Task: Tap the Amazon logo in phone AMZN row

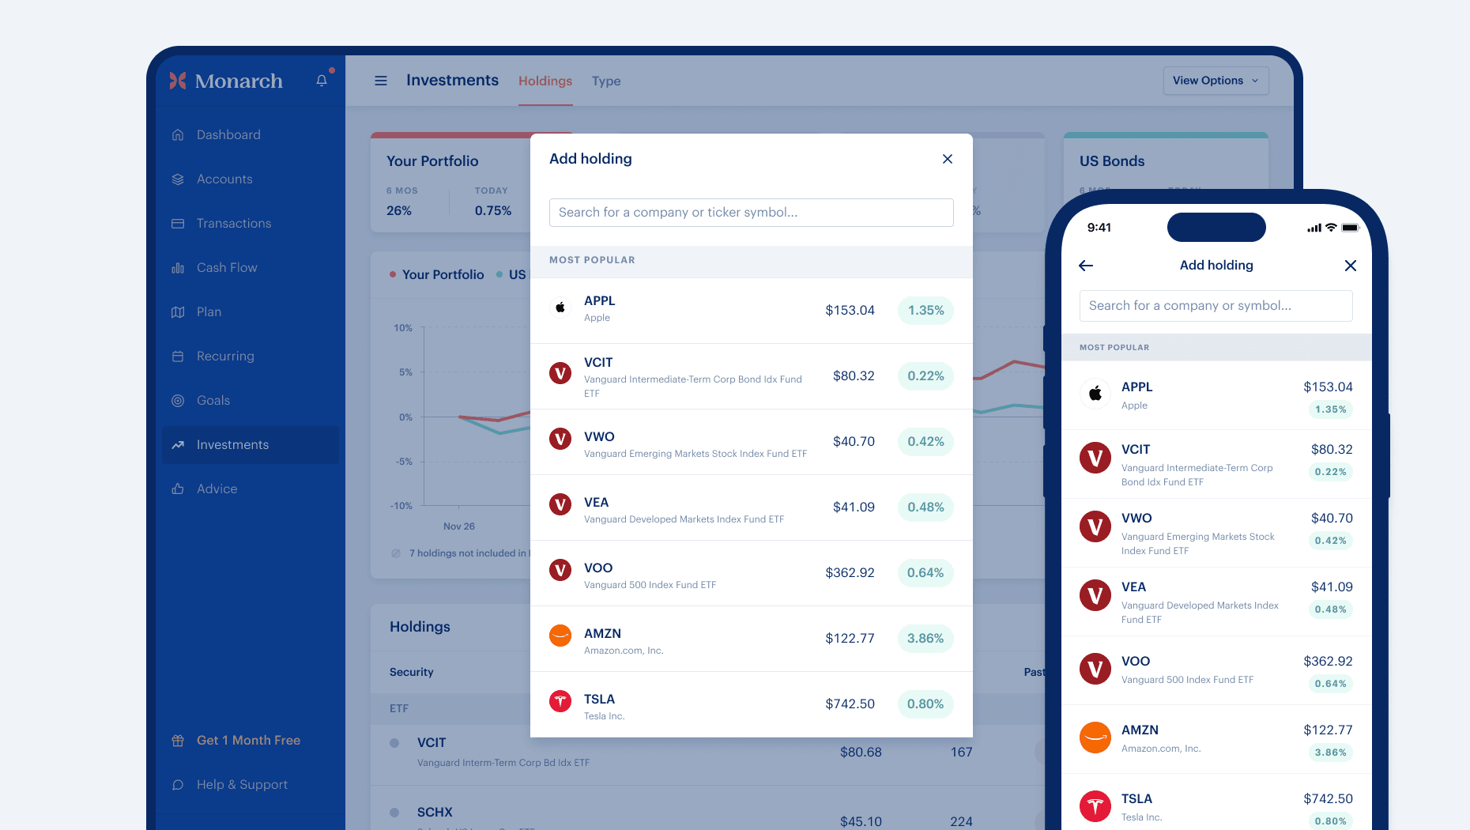Action: (x=1095, y=738)
